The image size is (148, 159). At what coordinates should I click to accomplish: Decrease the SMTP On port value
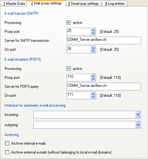point(93,51)
